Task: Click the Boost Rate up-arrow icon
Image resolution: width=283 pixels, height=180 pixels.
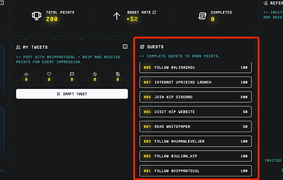Action: click(x=117, y=16)
